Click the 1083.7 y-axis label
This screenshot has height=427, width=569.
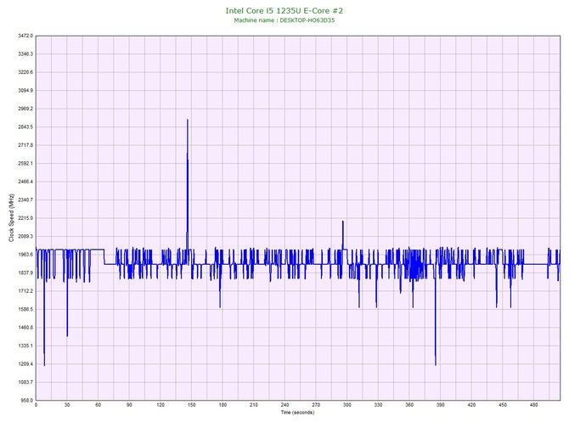click(25, 382)
